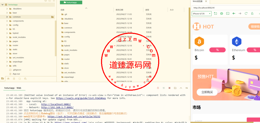This screenshot has height=123, width=260.
Task: Switch to the Web浏览器 tab
Action: point(198,1)
